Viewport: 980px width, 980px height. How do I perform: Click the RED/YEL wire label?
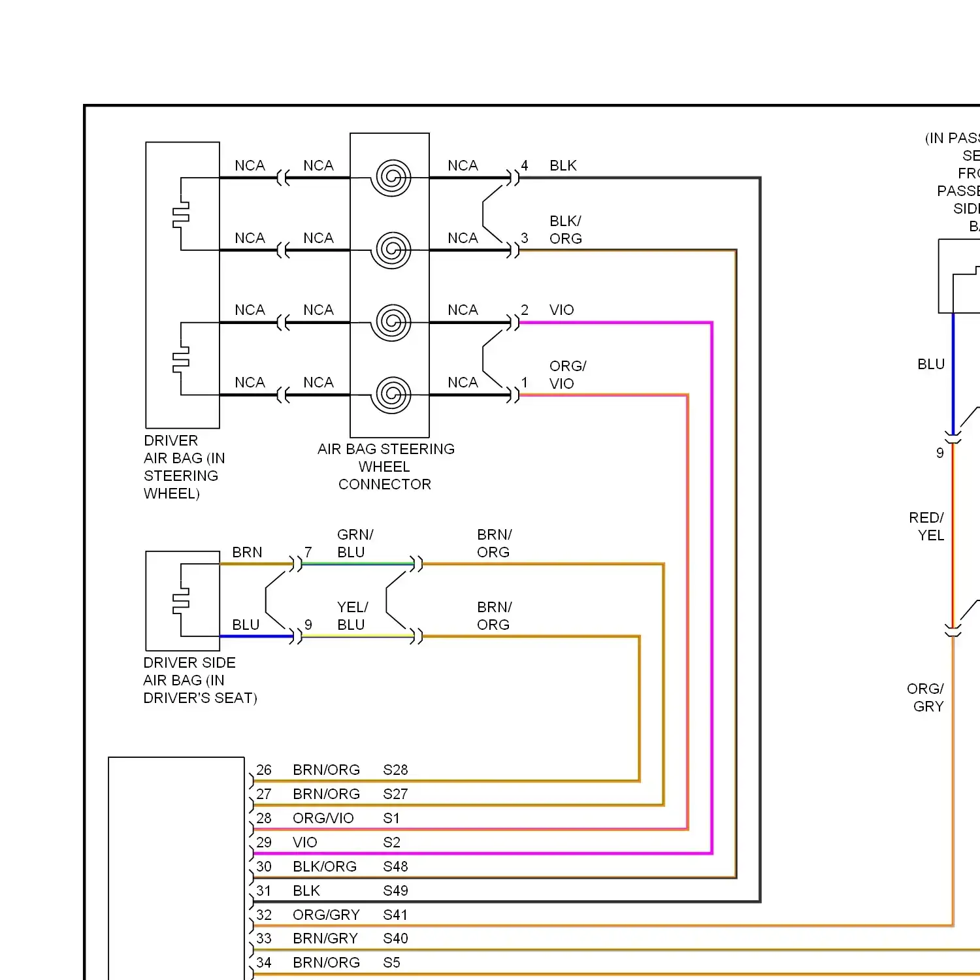(926, 527)
